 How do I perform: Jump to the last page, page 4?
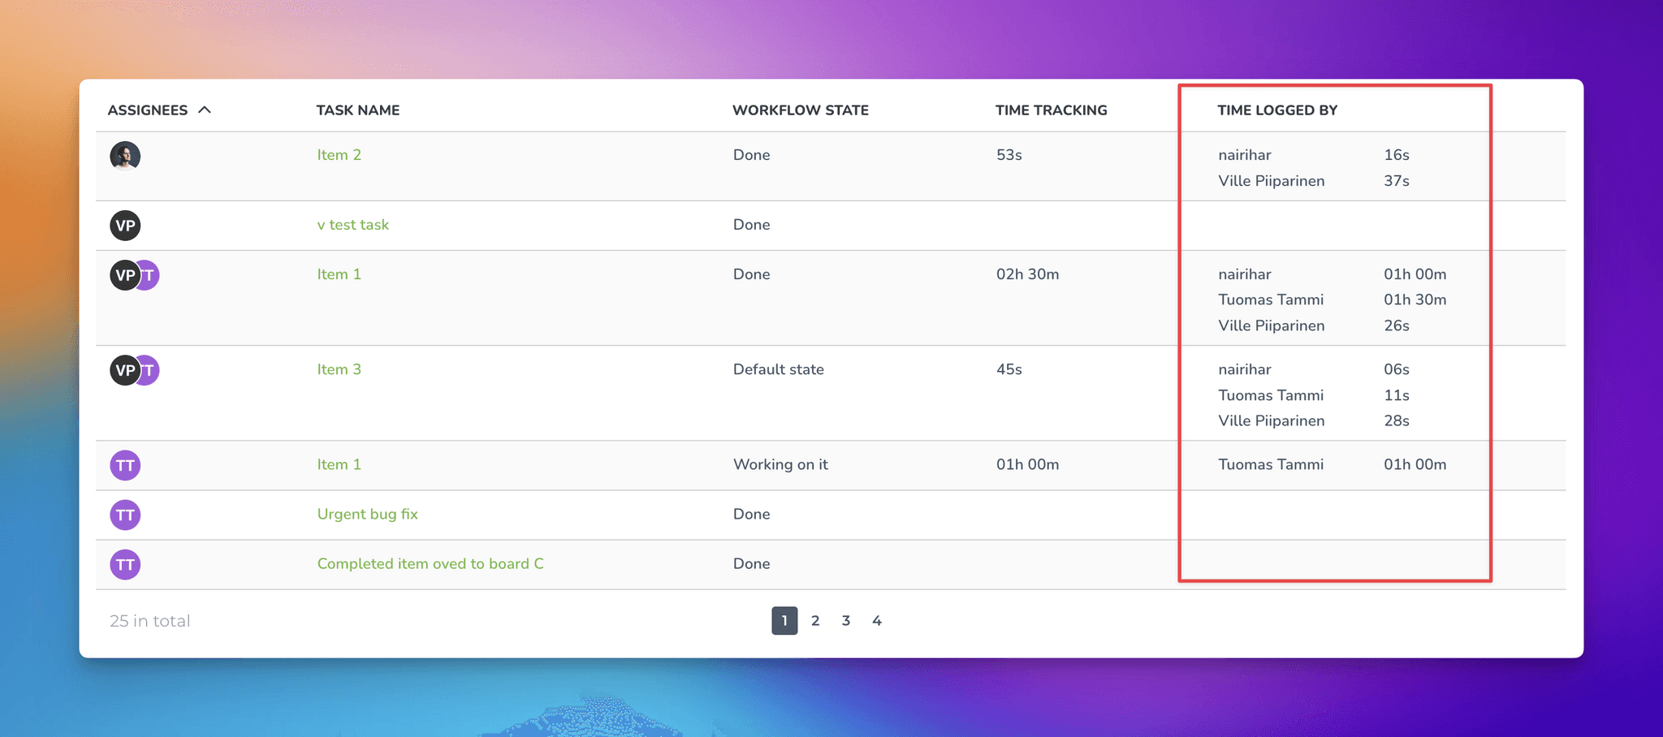coord(877,620)
